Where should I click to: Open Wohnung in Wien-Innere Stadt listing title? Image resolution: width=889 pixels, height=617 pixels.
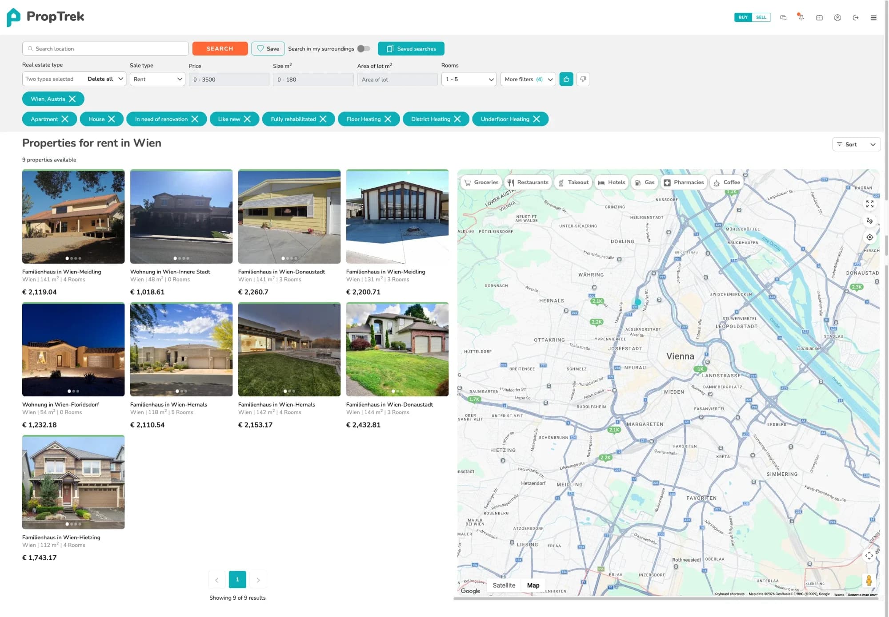coord(170,272)
